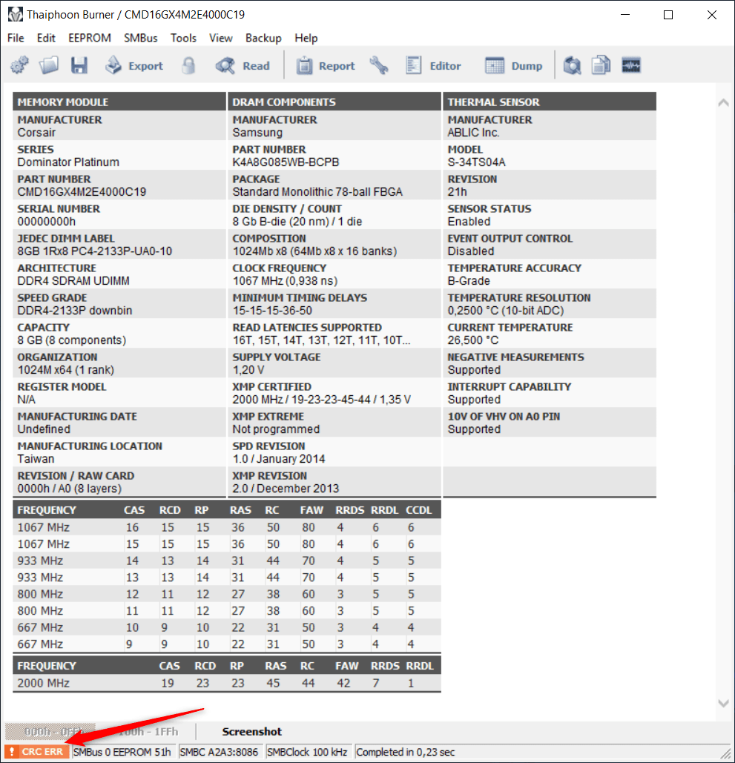Open the File menu
This screenshot has height=763, width=735.
pos(16,38)
